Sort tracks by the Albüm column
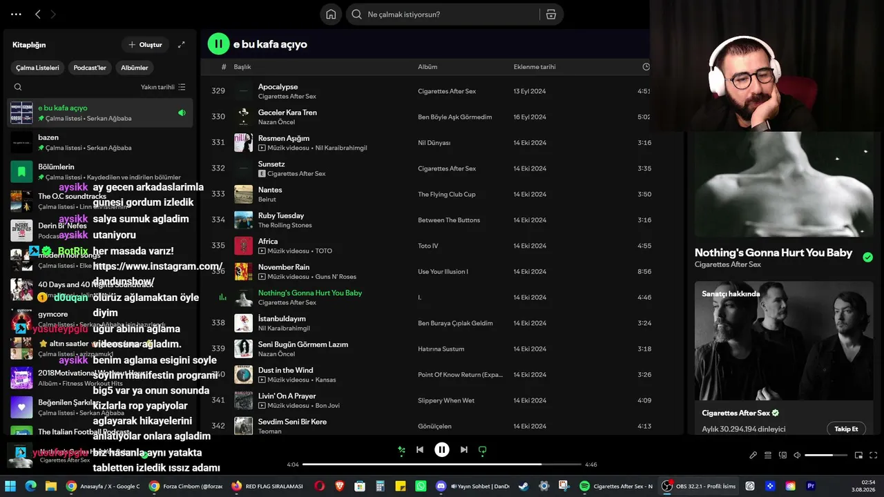Screen dimensions: 884x497 [x=427, y=67]
